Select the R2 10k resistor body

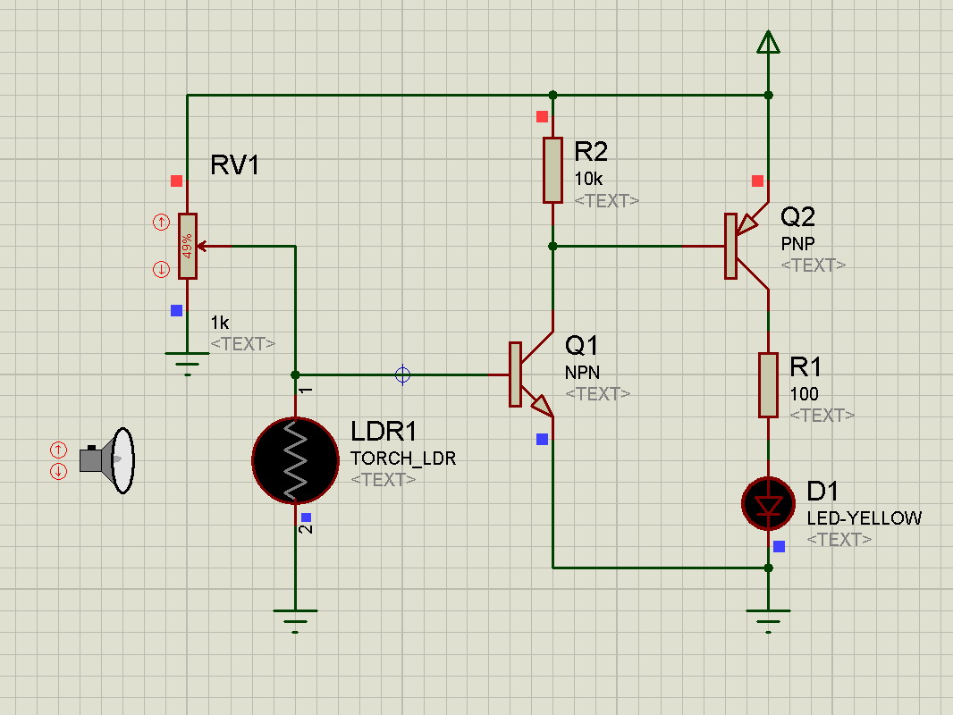(x=552, y=170)
